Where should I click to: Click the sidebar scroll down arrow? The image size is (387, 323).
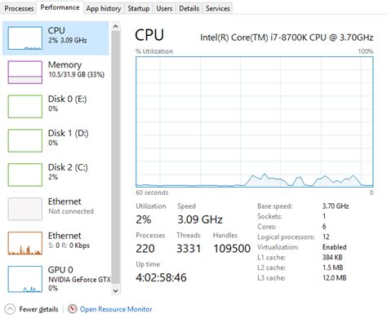pos(115,290)
